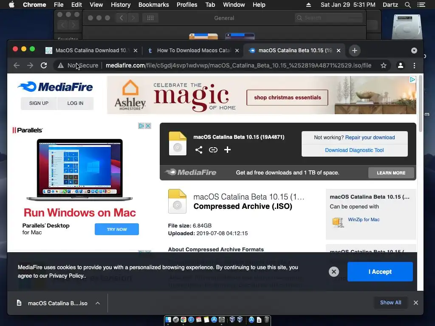Image resolution: width=435 pixels, height=326 pixels.
Task: Open the tab search dropdown arrow
Action: coord(414,51)
